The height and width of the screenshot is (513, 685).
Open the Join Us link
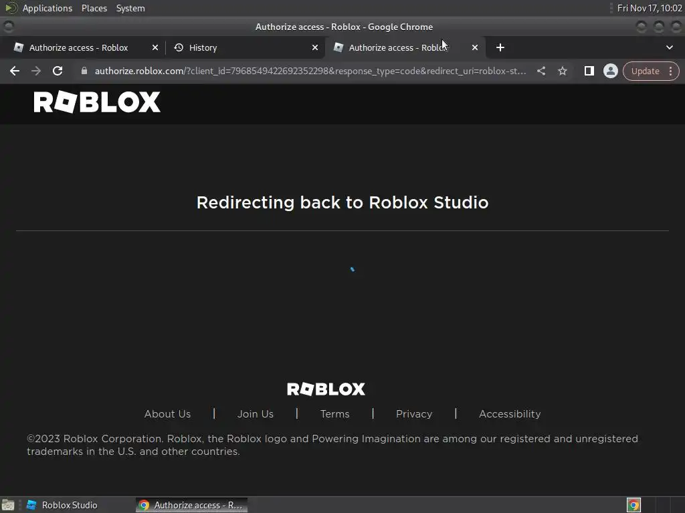click(x=255, y=414)
